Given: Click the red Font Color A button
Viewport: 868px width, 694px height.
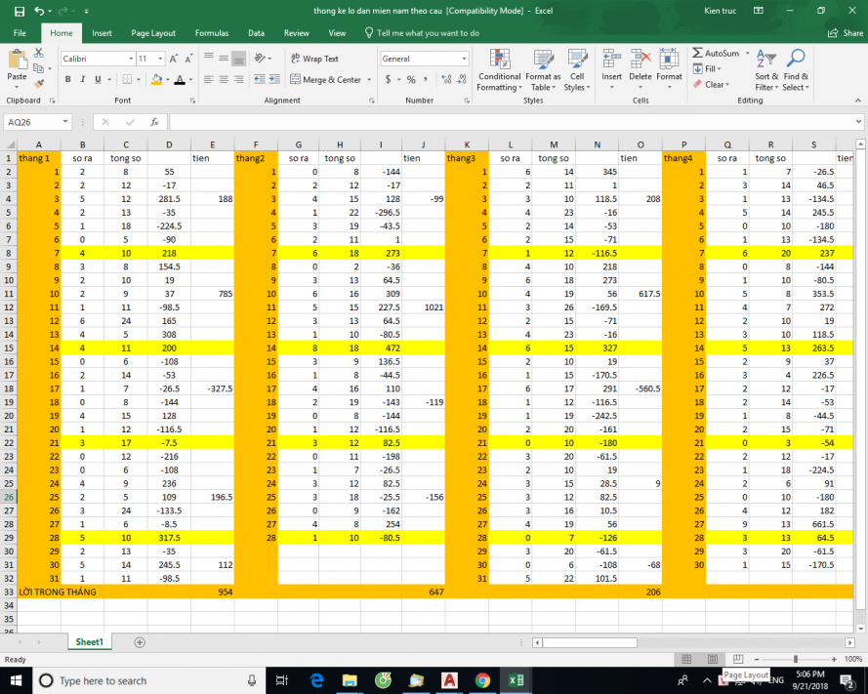Looking at the screenshot, I should click(x=180, y=80).
